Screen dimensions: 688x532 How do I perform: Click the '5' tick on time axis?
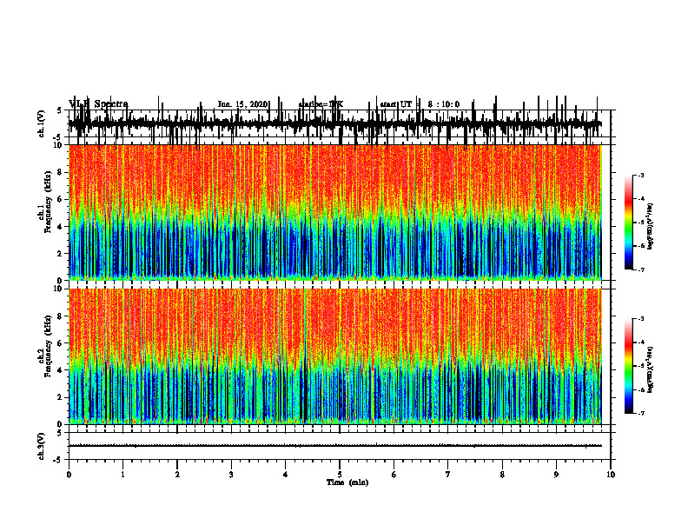coord(340,475)
